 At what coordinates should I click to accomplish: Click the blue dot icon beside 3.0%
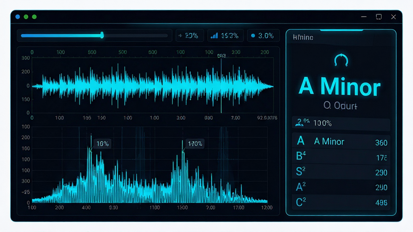[253, 35]
